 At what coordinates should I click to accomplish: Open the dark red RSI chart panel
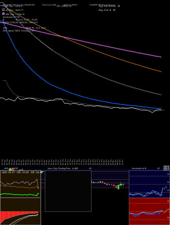coord(150,211)
